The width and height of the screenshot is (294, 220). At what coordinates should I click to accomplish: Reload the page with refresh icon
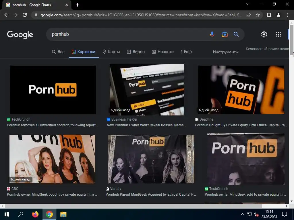25,15
